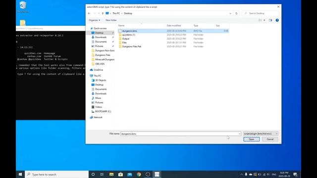Open the script/plugin file type dropdown
Image resolution: width=317 pixels, height=178 pixels.
click(261, 134)
